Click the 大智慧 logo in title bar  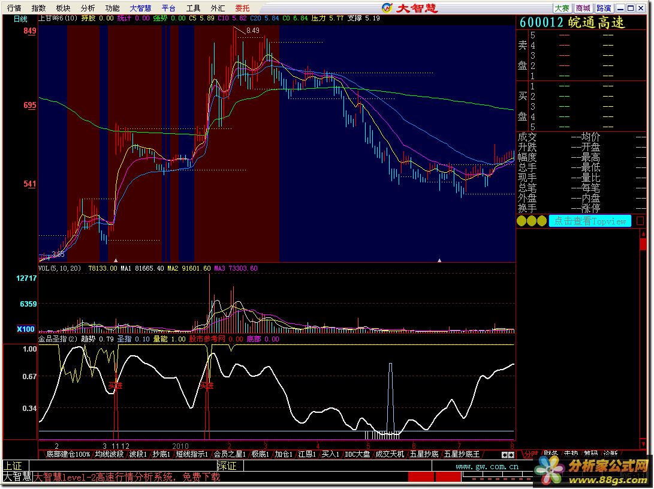point(410,8)
